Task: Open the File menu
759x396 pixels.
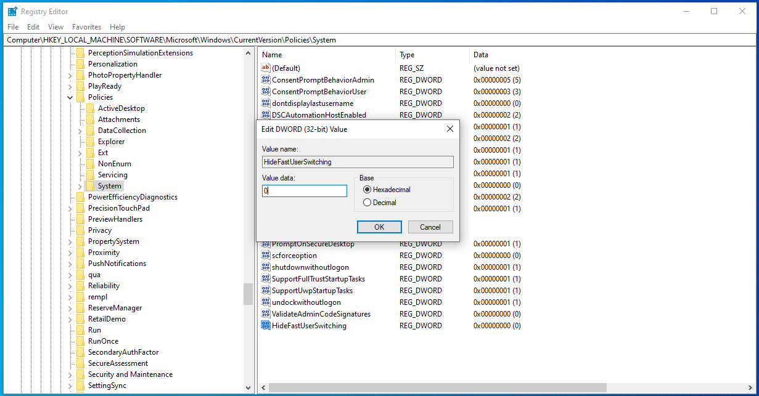Action: click(13, 27)
